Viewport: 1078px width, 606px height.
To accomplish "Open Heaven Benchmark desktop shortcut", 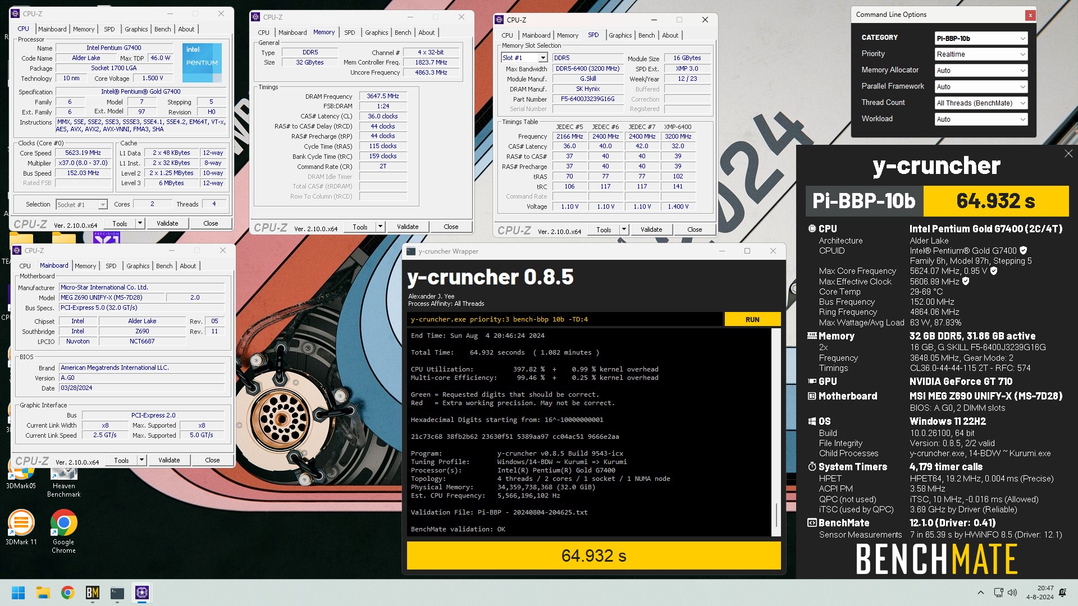I will [63, 483].
